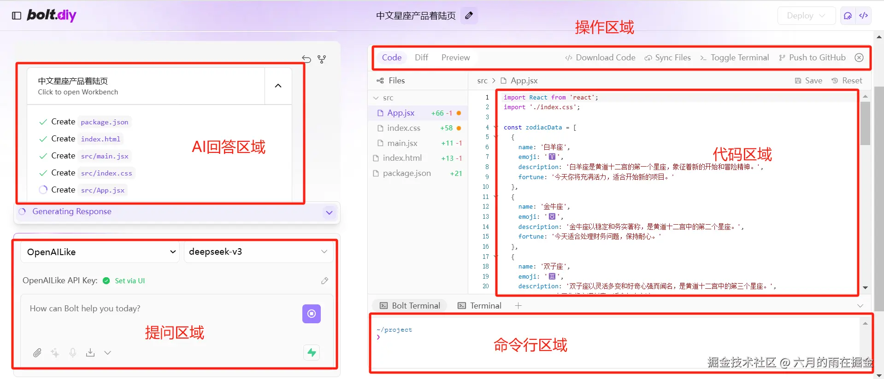Click the bolt.diy logo

[52, 15]
